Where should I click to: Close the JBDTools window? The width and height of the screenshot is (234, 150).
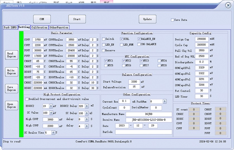[228, 5]
